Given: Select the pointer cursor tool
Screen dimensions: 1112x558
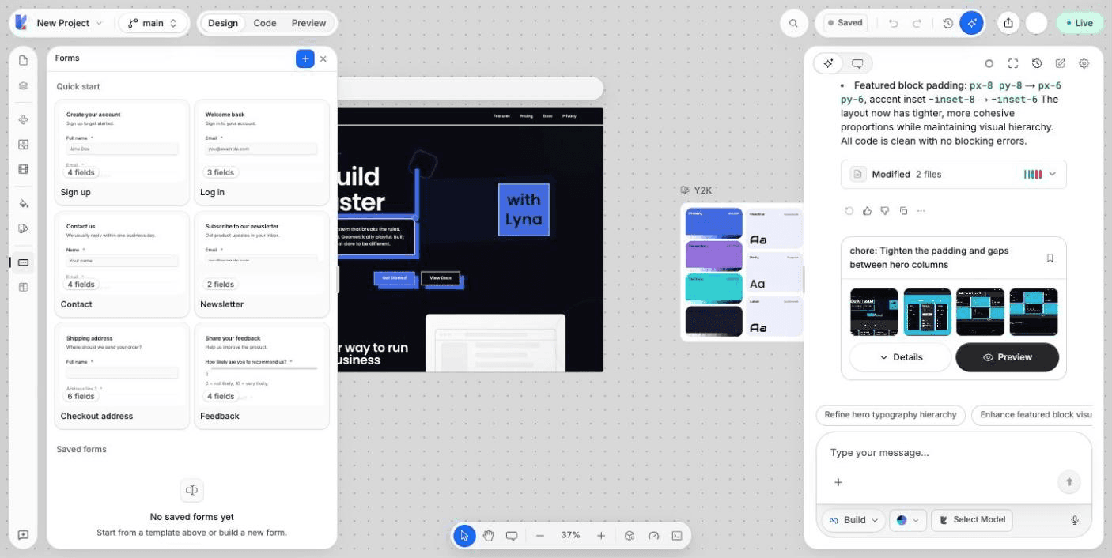Looking at the screenshot, I should pyautogui.click(x=464, y=535).
